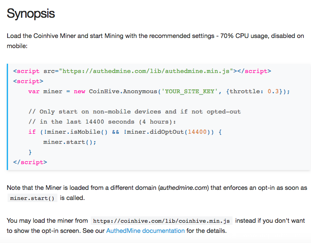Image resolution: width=311 pixels, height=243 pixels.
Task: Click the Synopsis heading
Action: pos(31,13)
